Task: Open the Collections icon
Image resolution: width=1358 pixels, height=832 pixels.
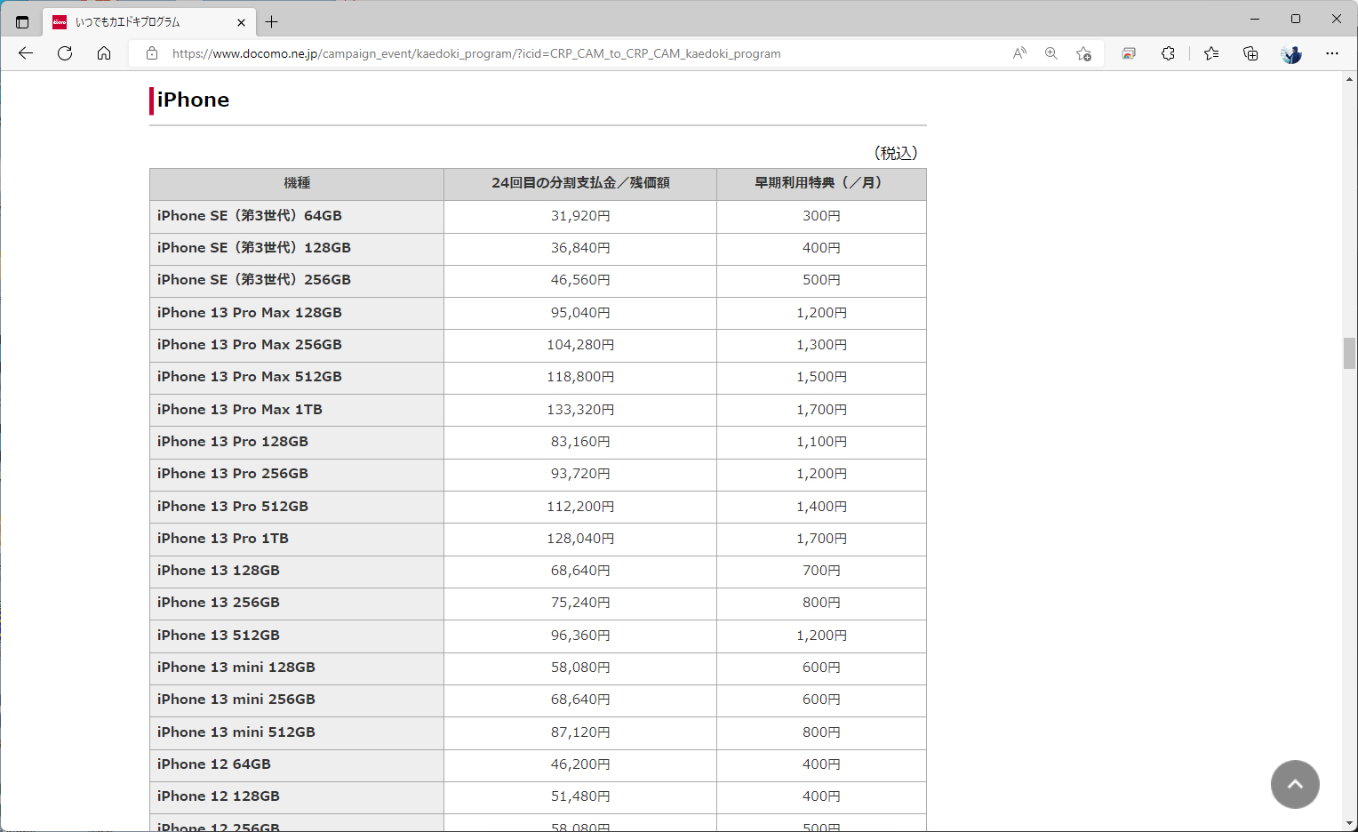Action: click(x=1250, y=53)
